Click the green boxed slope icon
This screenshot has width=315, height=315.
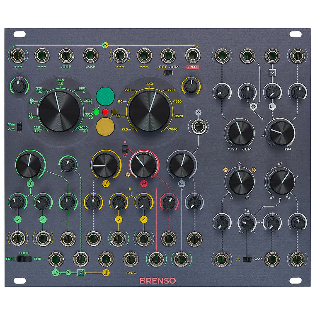[81, 273]
